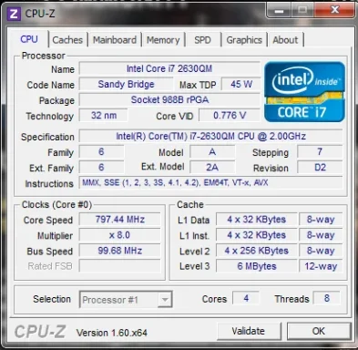358x350 pixels.
Task: Click the empty Rated FSB field
Action: (119, 266)
